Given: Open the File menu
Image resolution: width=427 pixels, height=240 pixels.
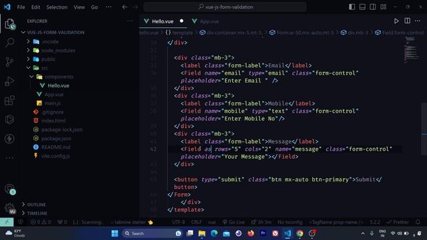Looking at the screenshot, I should pos(21,7).
